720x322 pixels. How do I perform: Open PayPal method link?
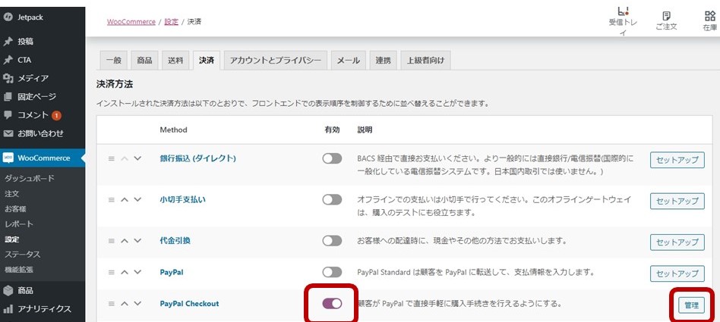coord(172,272)
